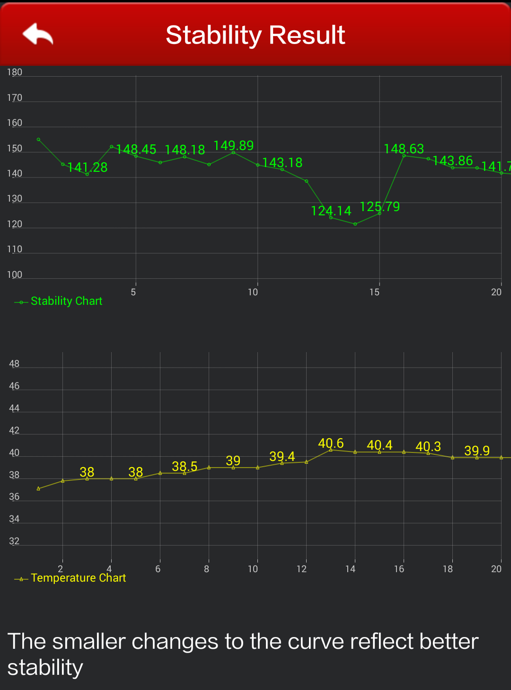Click the 143.18 stability data label
Viewport: 511px width, 690px height.
pos(282,163)
